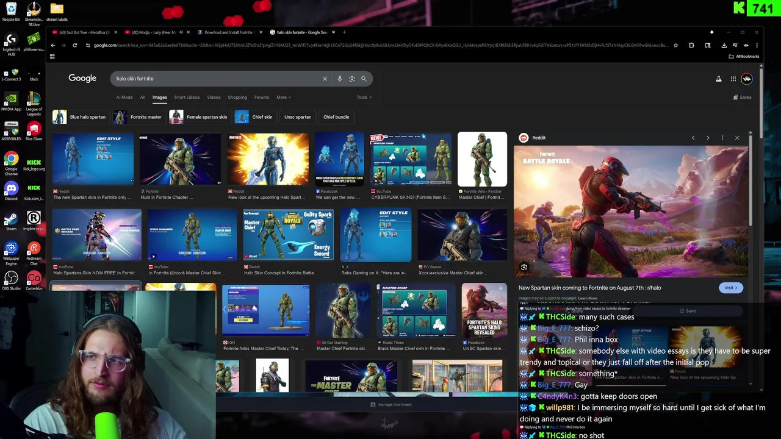Switch to the Videos tab

214,97
